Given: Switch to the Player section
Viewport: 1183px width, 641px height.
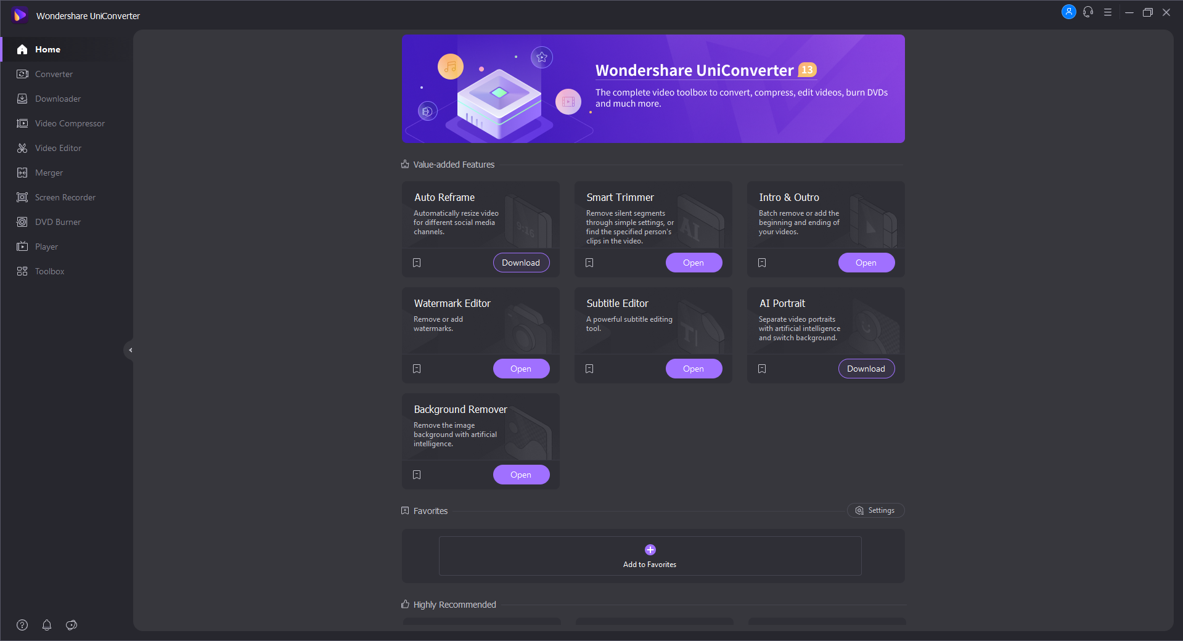Looking at the screenshot, I should 67,247.
